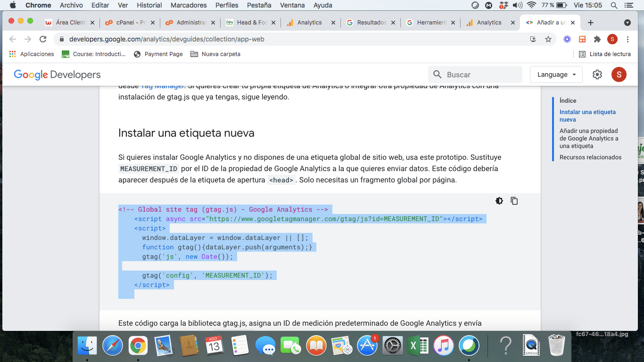Screen dimensions: 644x362
Task: Open a new browser tab
Action: (591, 23)
